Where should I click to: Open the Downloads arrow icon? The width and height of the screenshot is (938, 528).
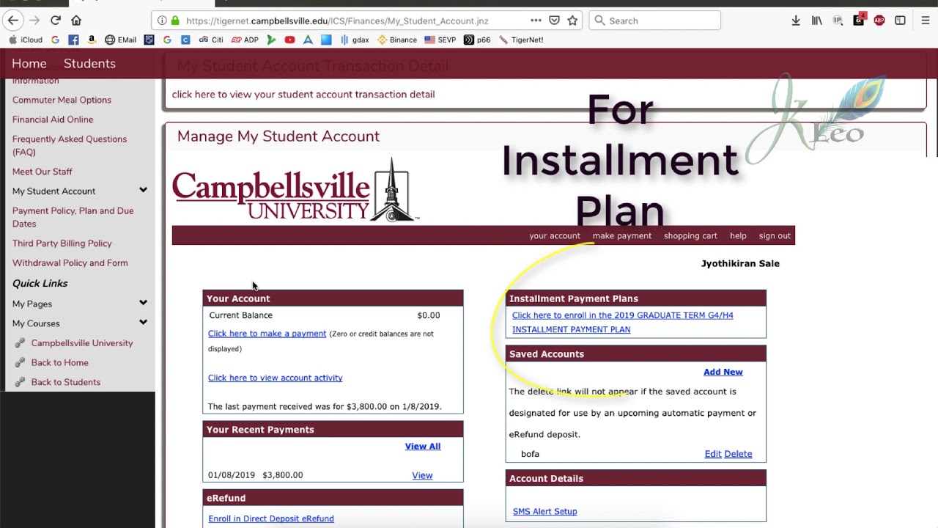click(x=796, y=21)
